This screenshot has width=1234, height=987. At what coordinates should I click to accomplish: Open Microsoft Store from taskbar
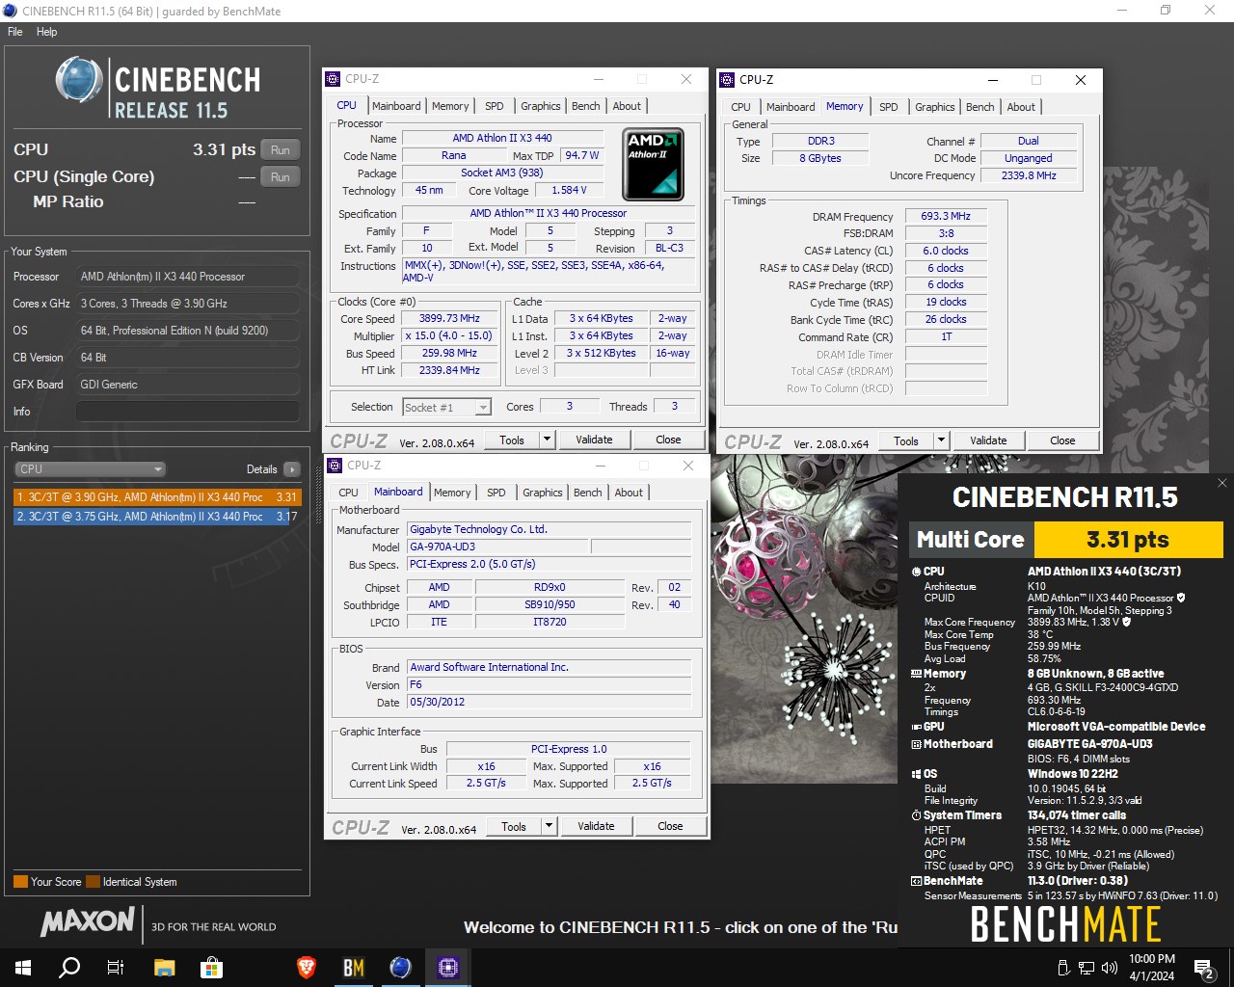(x=211, y=967)
